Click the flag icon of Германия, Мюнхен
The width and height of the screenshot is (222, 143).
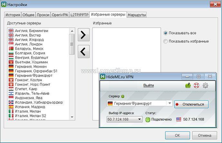coord(11,66)
